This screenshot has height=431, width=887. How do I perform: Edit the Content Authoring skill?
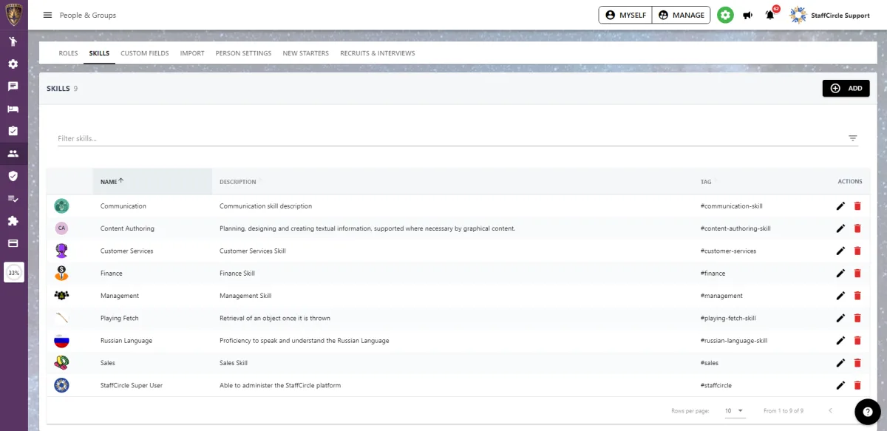click(840, 228)
